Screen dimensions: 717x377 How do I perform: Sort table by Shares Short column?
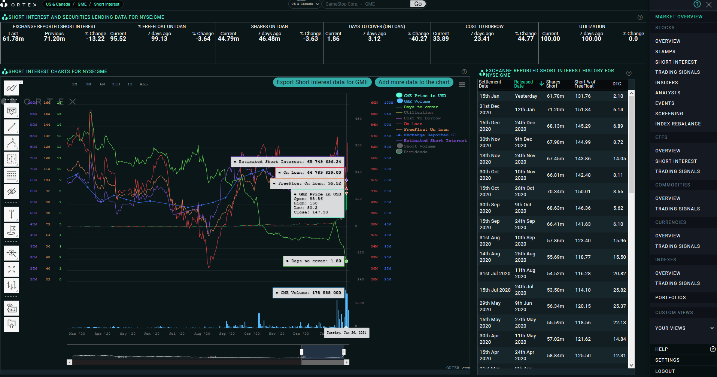pyautogui.click(x=553, y=84)
